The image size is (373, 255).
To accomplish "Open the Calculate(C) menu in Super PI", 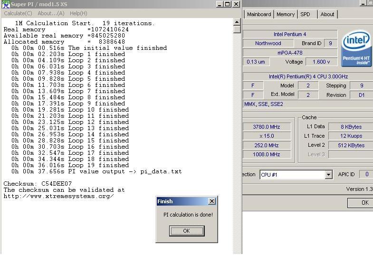I will pyautogui.click(x=18, y=13).
